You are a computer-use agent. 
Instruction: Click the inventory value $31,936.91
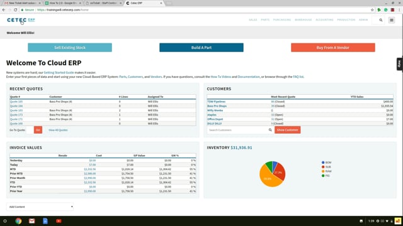tap(241, 148)
